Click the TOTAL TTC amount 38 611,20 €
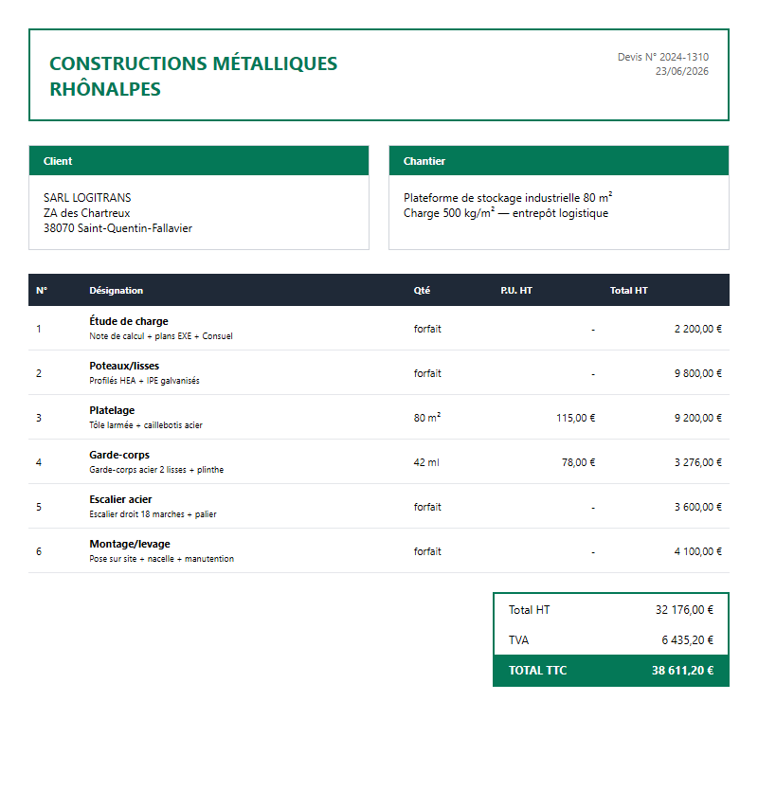This screenshot has height=791, width=758. (682, 671)
